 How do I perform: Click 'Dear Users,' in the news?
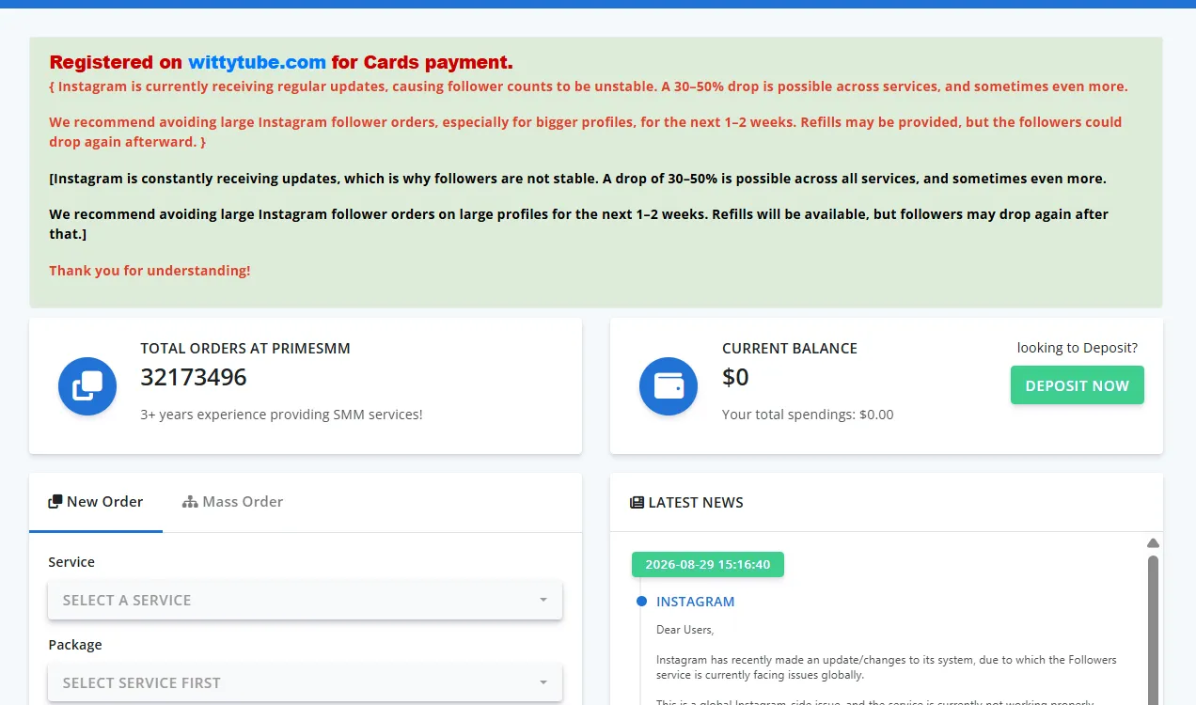tap(685, 630)
